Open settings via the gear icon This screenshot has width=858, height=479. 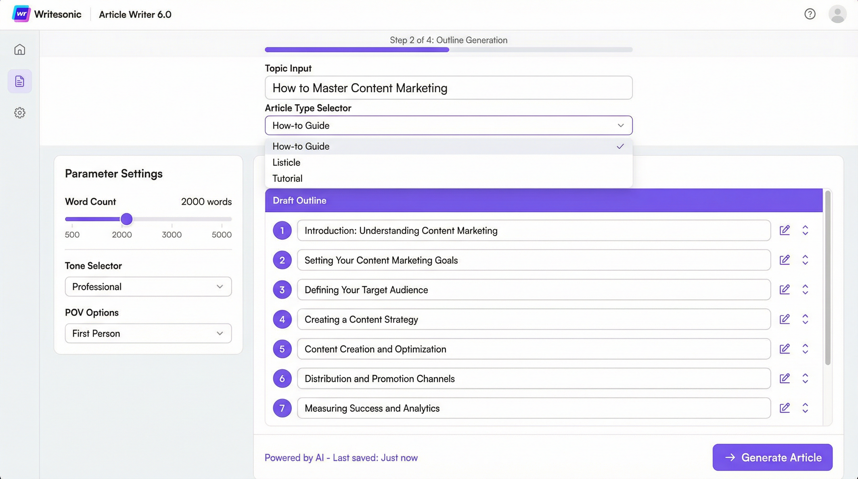(20, 113)
